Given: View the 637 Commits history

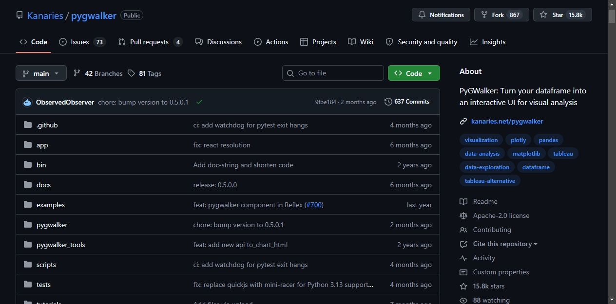Looking at the screenshot, I should (407, 102).
